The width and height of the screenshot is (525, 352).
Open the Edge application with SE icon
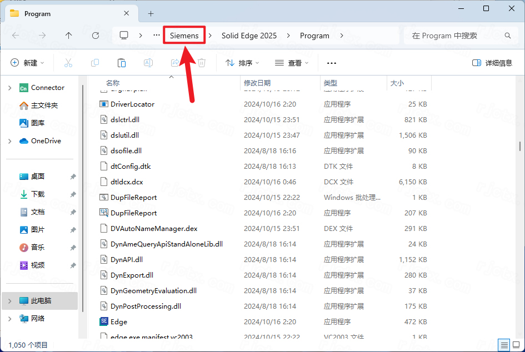(x=119, y=321)
